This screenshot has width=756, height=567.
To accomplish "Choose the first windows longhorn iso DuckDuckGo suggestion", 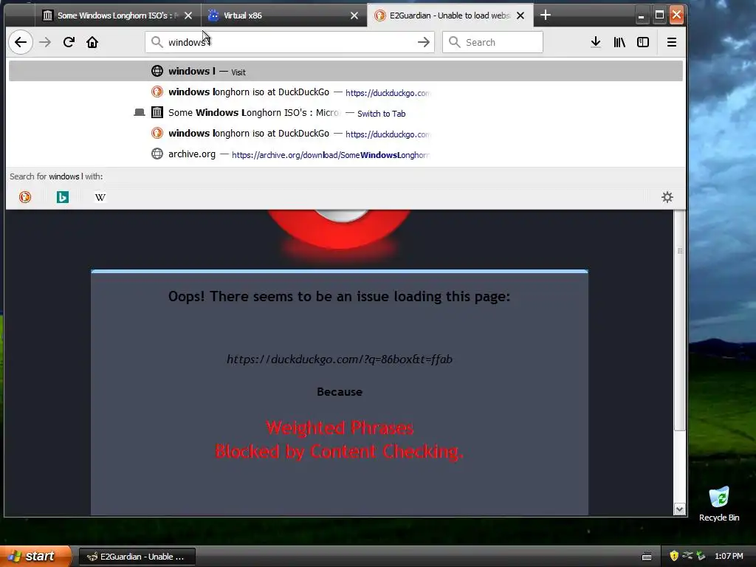I will (346, 92).
